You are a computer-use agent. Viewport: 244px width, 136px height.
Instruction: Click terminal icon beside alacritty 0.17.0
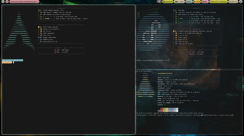41,42
